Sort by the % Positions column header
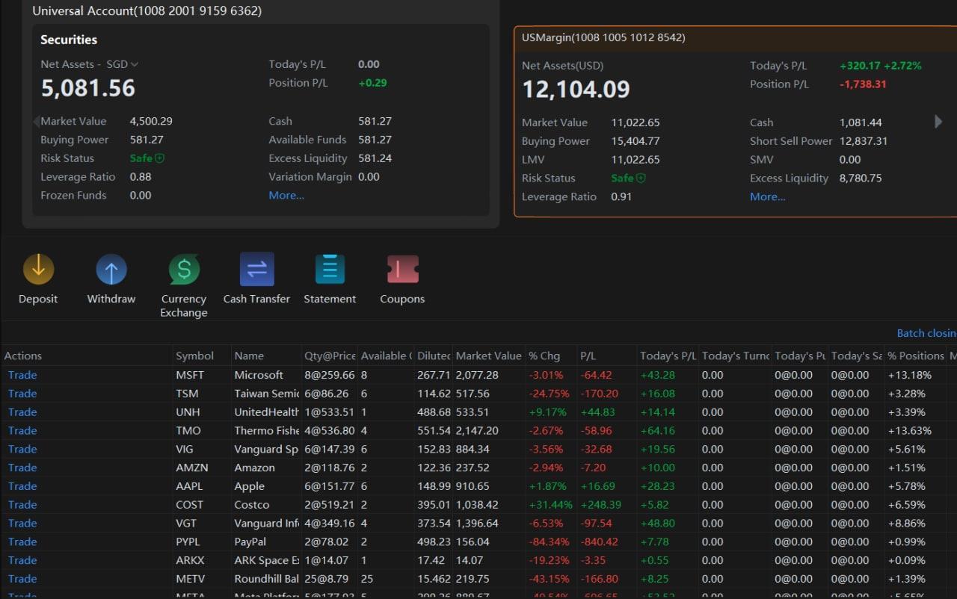Screen dimensions: 957x599 coord(916,356)
